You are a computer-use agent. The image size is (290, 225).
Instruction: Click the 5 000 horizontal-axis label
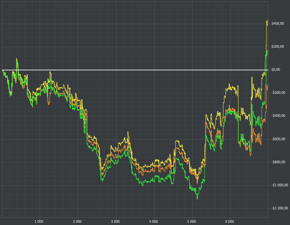coord(192,221)
